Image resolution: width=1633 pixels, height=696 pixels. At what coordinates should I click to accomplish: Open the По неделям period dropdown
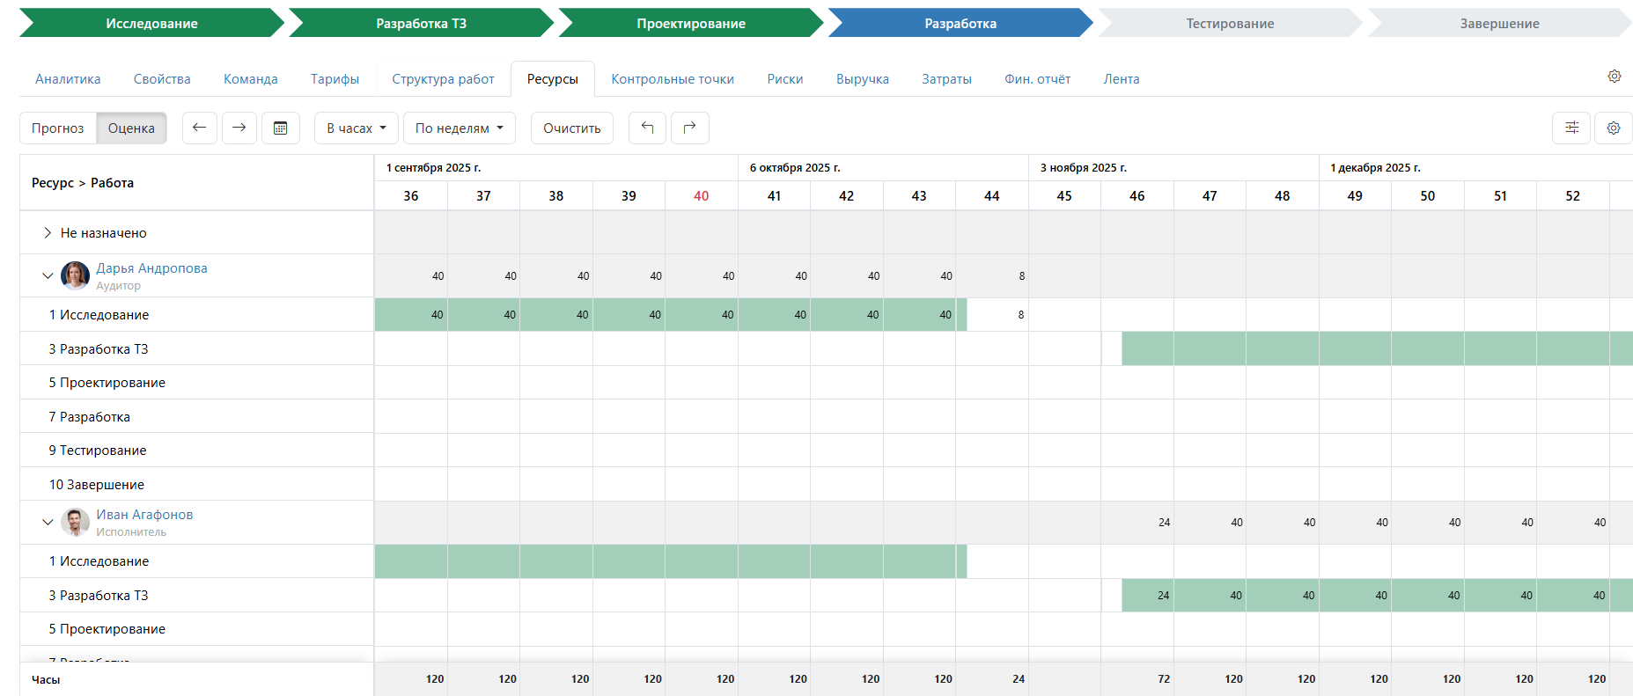click(459, 128)
